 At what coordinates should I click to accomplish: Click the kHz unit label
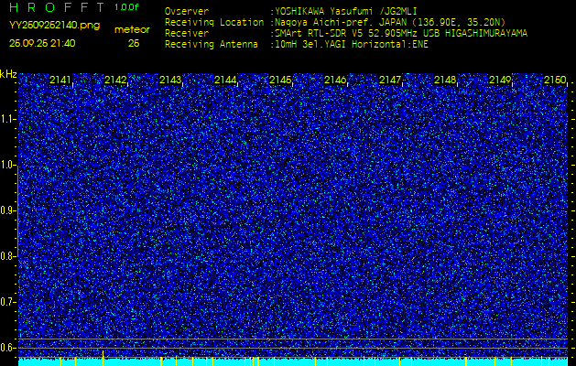click(8, 74)
